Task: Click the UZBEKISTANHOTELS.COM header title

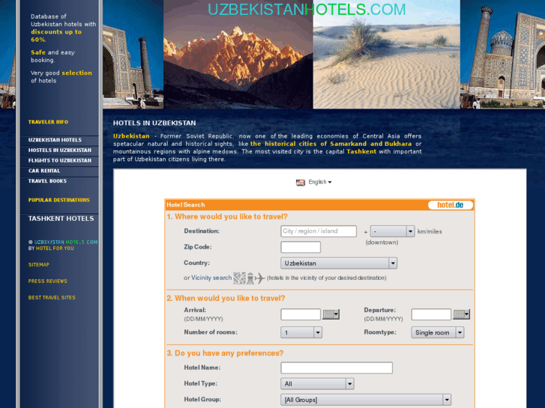Action: click(307, 10)
